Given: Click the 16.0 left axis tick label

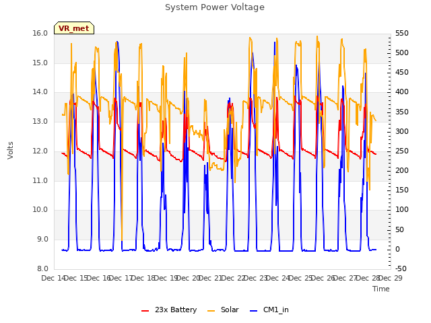Looking at the screenshot, I should click(40, 34).
